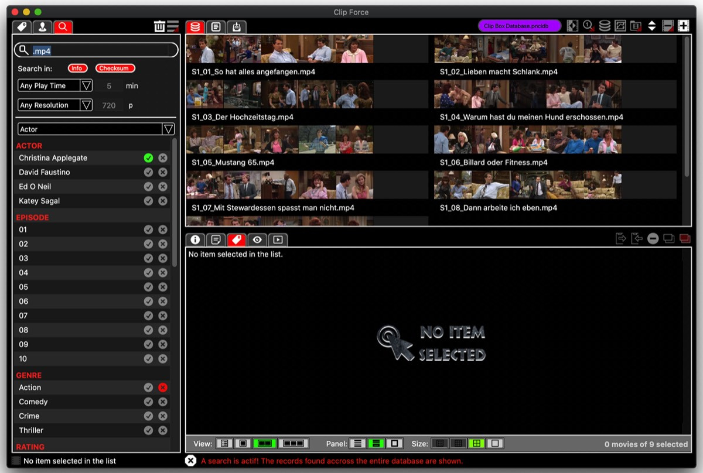Expand the Actor category dropdown

pyautogui.click(x=96, y=129)
